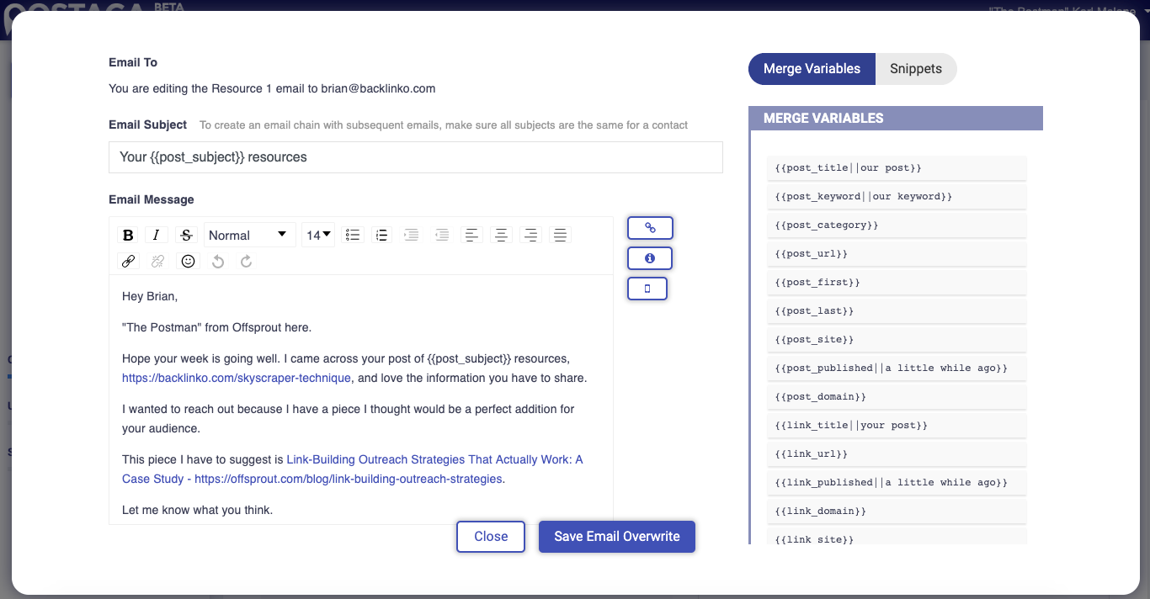Screen dimensions: 1150x599
Task: Select the {{link_published||a little while ago}} variable
Action: [897, 483]
